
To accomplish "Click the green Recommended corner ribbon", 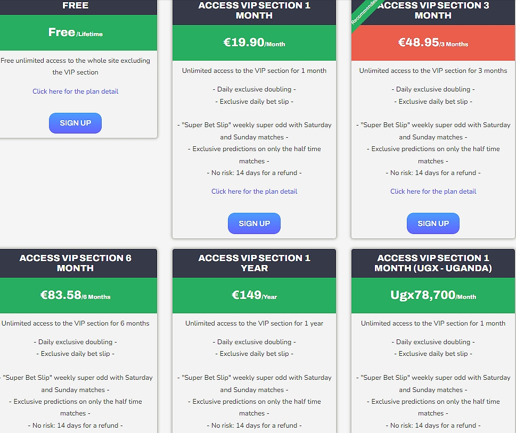I will click(x=364, y=12).
